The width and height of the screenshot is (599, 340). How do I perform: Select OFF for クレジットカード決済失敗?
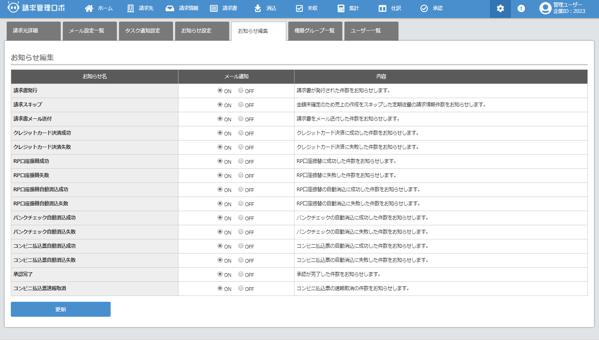(x=241, y=147)
